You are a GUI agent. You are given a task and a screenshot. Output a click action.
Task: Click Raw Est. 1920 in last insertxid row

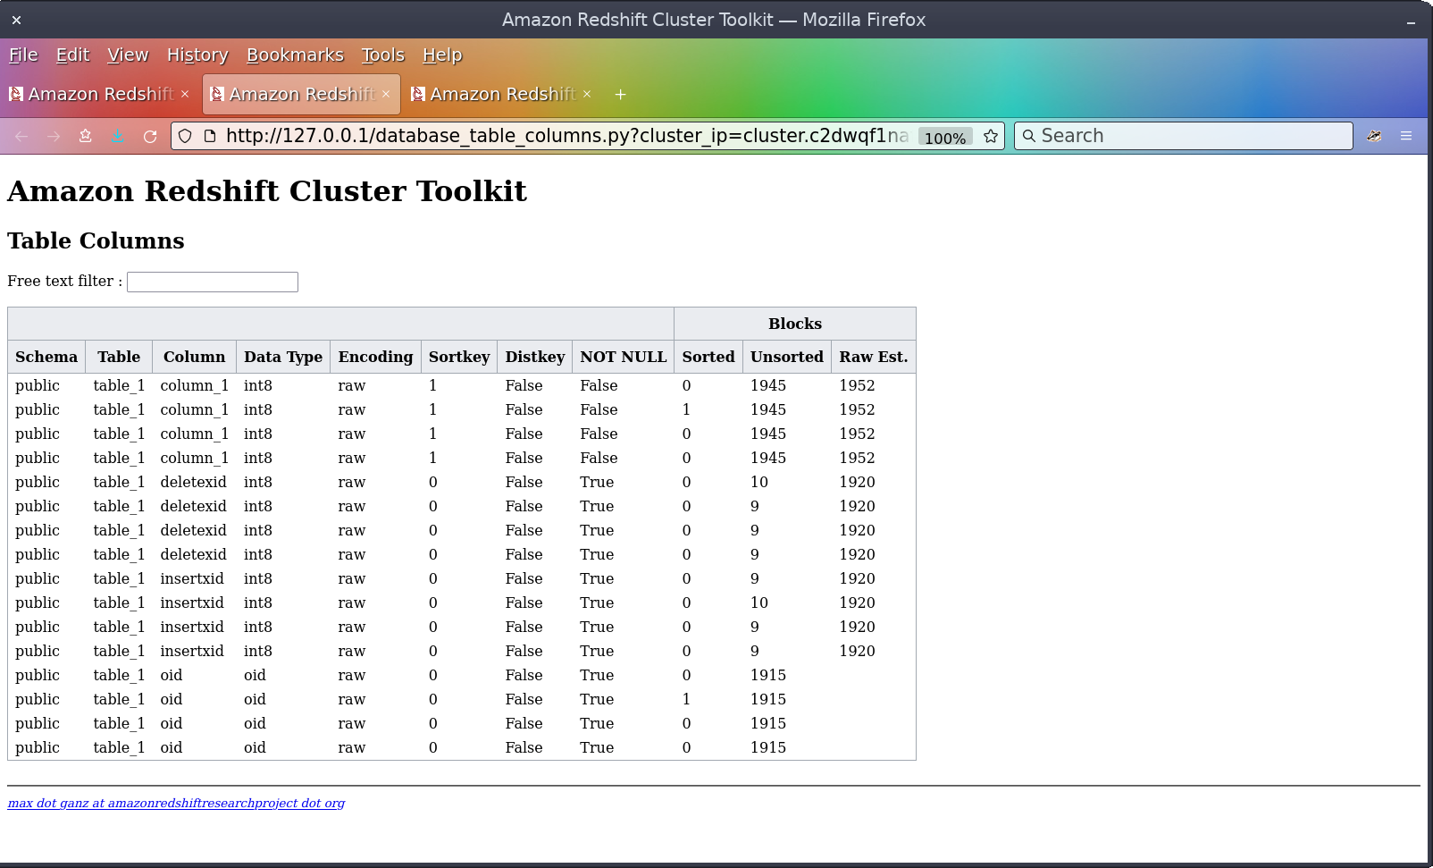857,651
